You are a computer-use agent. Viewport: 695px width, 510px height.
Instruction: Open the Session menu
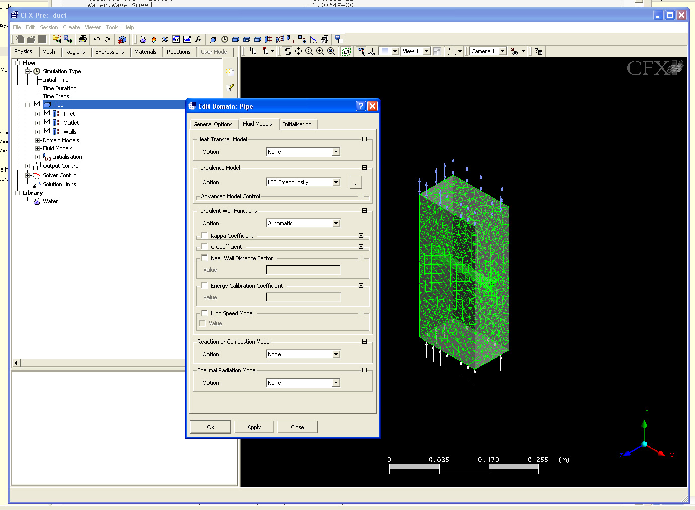click(x=49, y=27)
